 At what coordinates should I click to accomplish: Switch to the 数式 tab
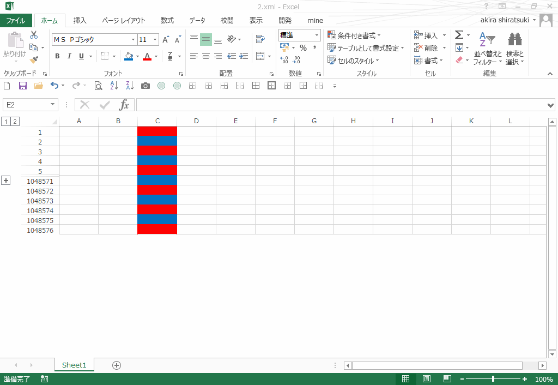pos(167,21)
